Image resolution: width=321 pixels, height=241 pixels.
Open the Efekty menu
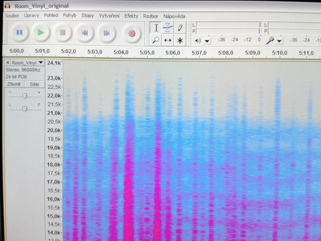131,16
